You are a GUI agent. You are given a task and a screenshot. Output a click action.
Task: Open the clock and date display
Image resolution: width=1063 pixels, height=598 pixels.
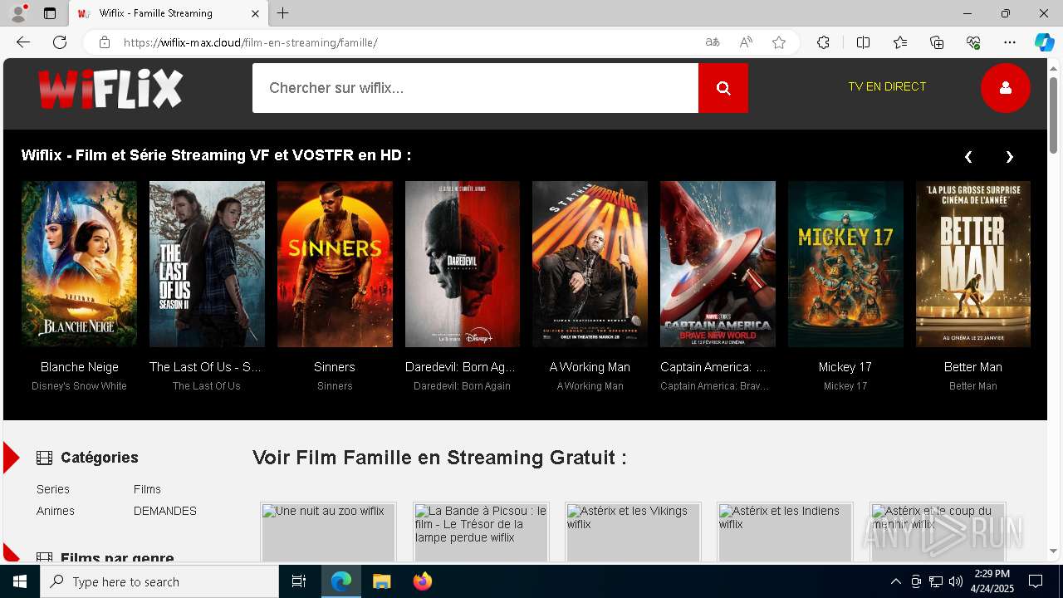(x=992, y=581)
